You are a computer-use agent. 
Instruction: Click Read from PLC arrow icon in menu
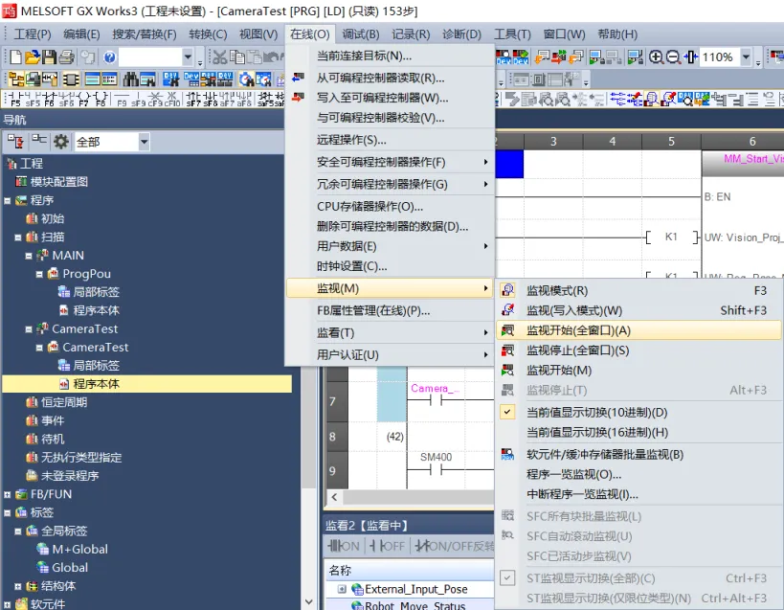point(298,78)
